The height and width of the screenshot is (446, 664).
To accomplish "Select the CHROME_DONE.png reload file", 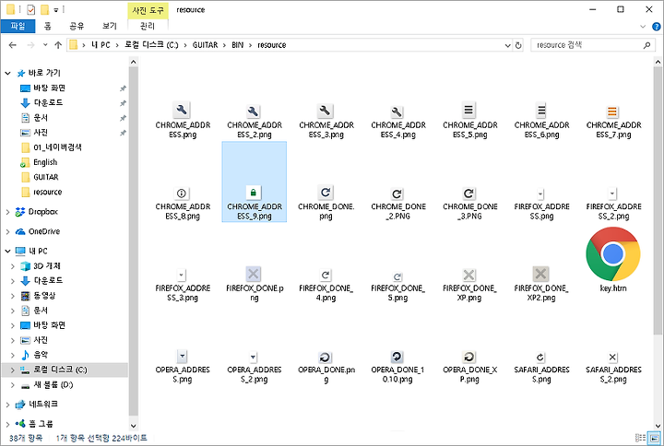I will coord(326,202).
